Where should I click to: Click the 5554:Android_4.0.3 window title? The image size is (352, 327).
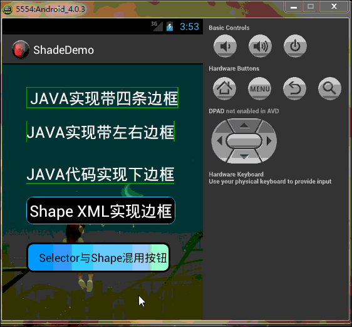(51, 9)
